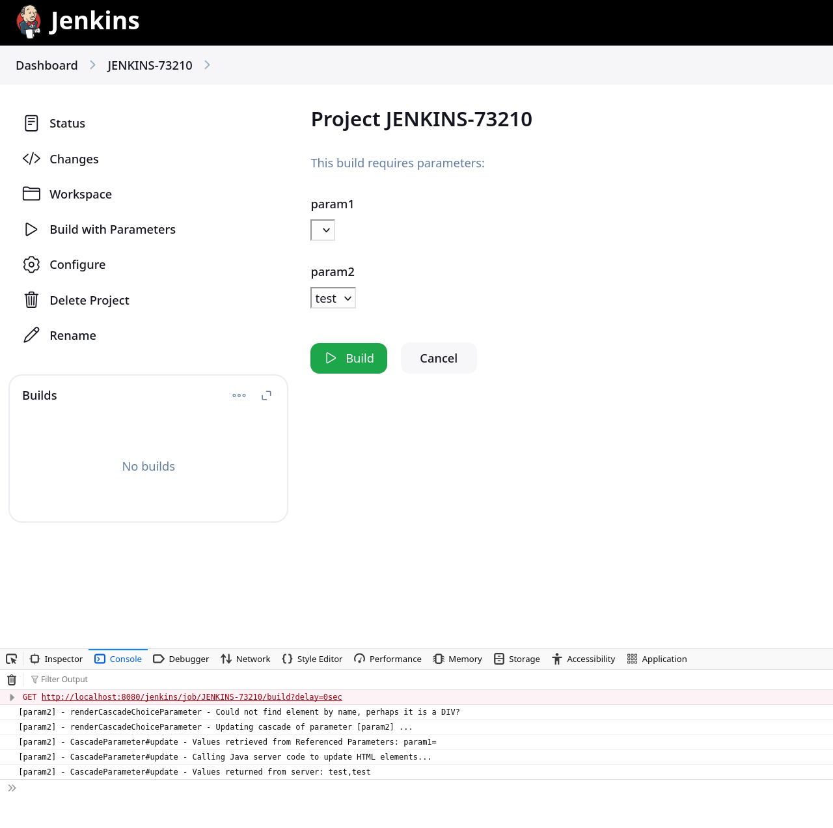Open the param2 dropdown showing test
The width and height of the screenshot is (833, 828).
tap(333, 298)
